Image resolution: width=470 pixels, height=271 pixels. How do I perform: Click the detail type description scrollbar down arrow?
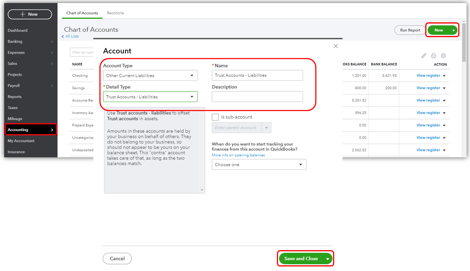click(x=202, y=190)
